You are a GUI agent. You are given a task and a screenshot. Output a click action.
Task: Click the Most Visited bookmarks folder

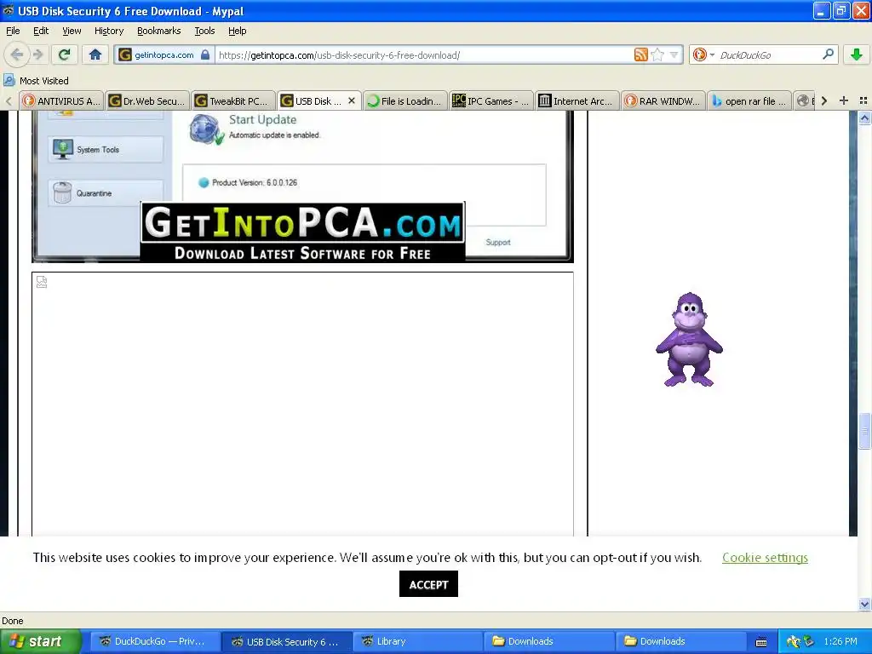36,81
